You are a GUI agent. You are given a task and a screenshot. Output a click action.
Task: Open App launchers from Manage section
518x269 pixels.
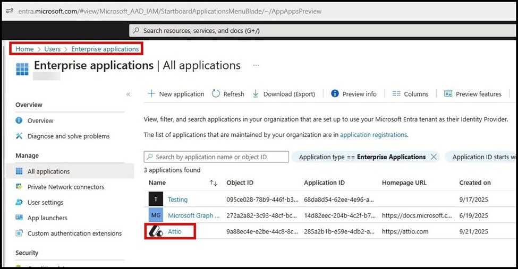tap(47, 218)
